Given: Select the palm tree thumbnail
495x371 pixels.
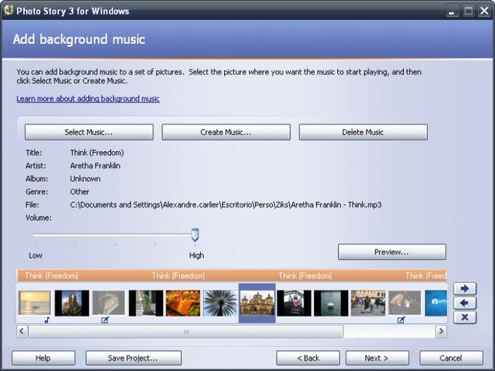Looking at the screenshot, I should tap(220, 303).
